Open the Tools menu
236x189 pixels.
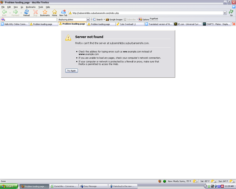click(41, 7)
